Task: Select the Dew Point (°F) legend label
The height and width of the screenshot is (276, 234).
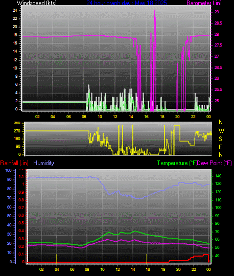Action: [215, 163]
